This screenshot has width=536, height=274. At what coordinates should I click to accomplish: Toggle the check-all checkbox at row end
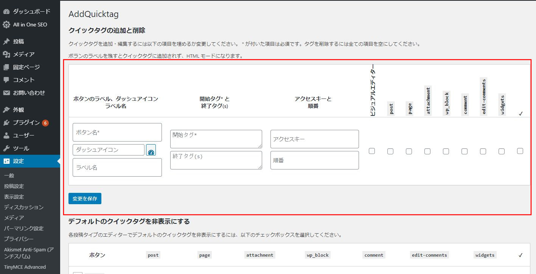(x=520, y=151)
